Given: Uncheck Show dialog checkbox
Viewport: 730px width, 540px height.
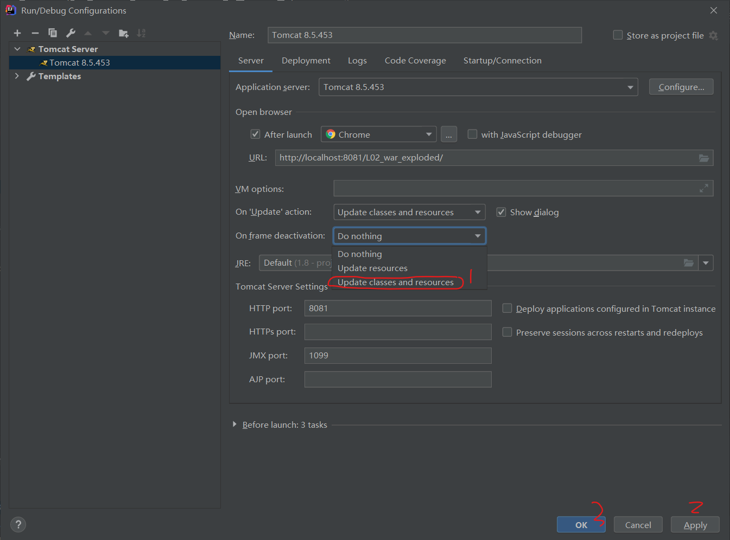Looking at the screenshot, I should point(501,212).
